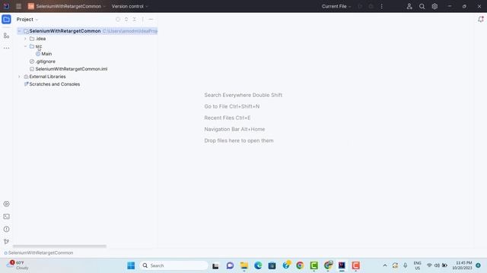The width and height of the screenshot is (487, 273).
Task: Open weather widget showing Cloudy
Action: 17,265
